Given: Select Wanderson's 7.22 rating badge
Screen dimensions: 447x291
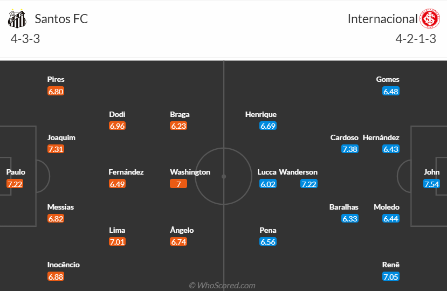Looking at the screenshot, I should point(309,184).
